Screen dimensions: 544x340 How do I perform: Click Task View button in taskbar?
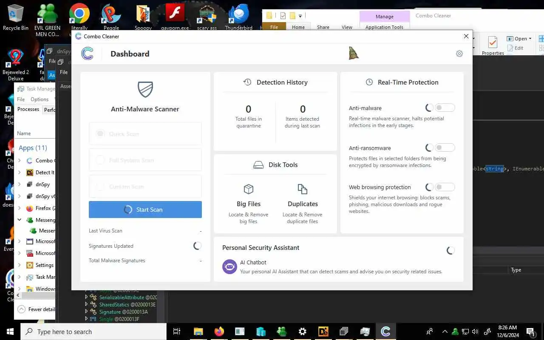point(177,331)
